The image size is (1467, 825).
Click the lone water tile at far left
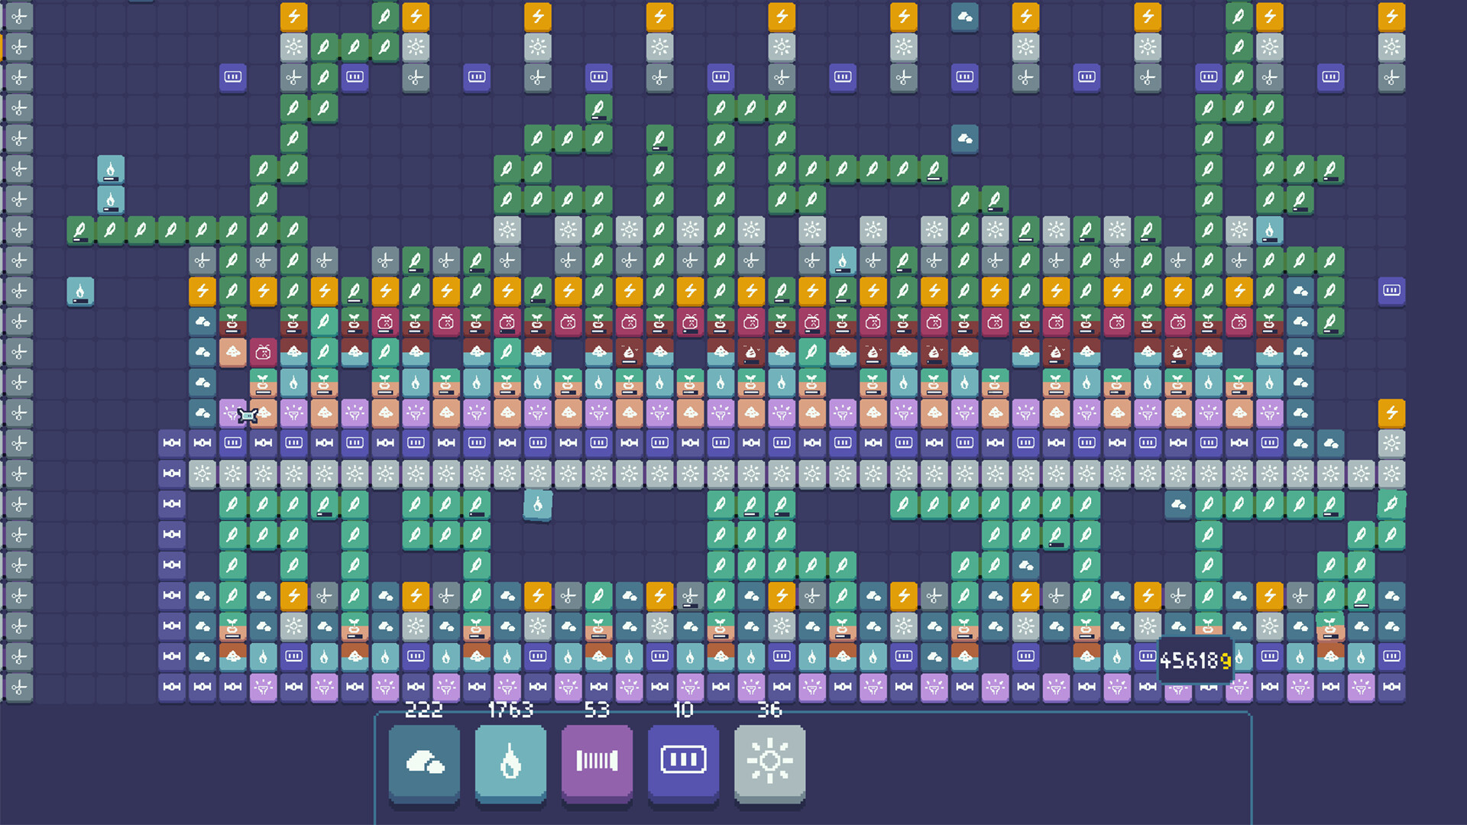click(x=80, y=291)
